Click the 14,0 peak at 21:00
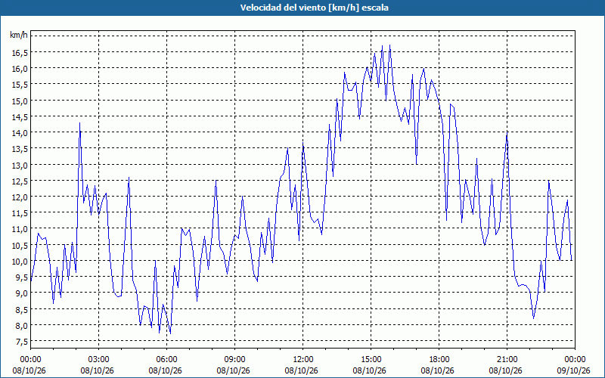The height and width of the screenshot is (378, 605). coord(507,132)
